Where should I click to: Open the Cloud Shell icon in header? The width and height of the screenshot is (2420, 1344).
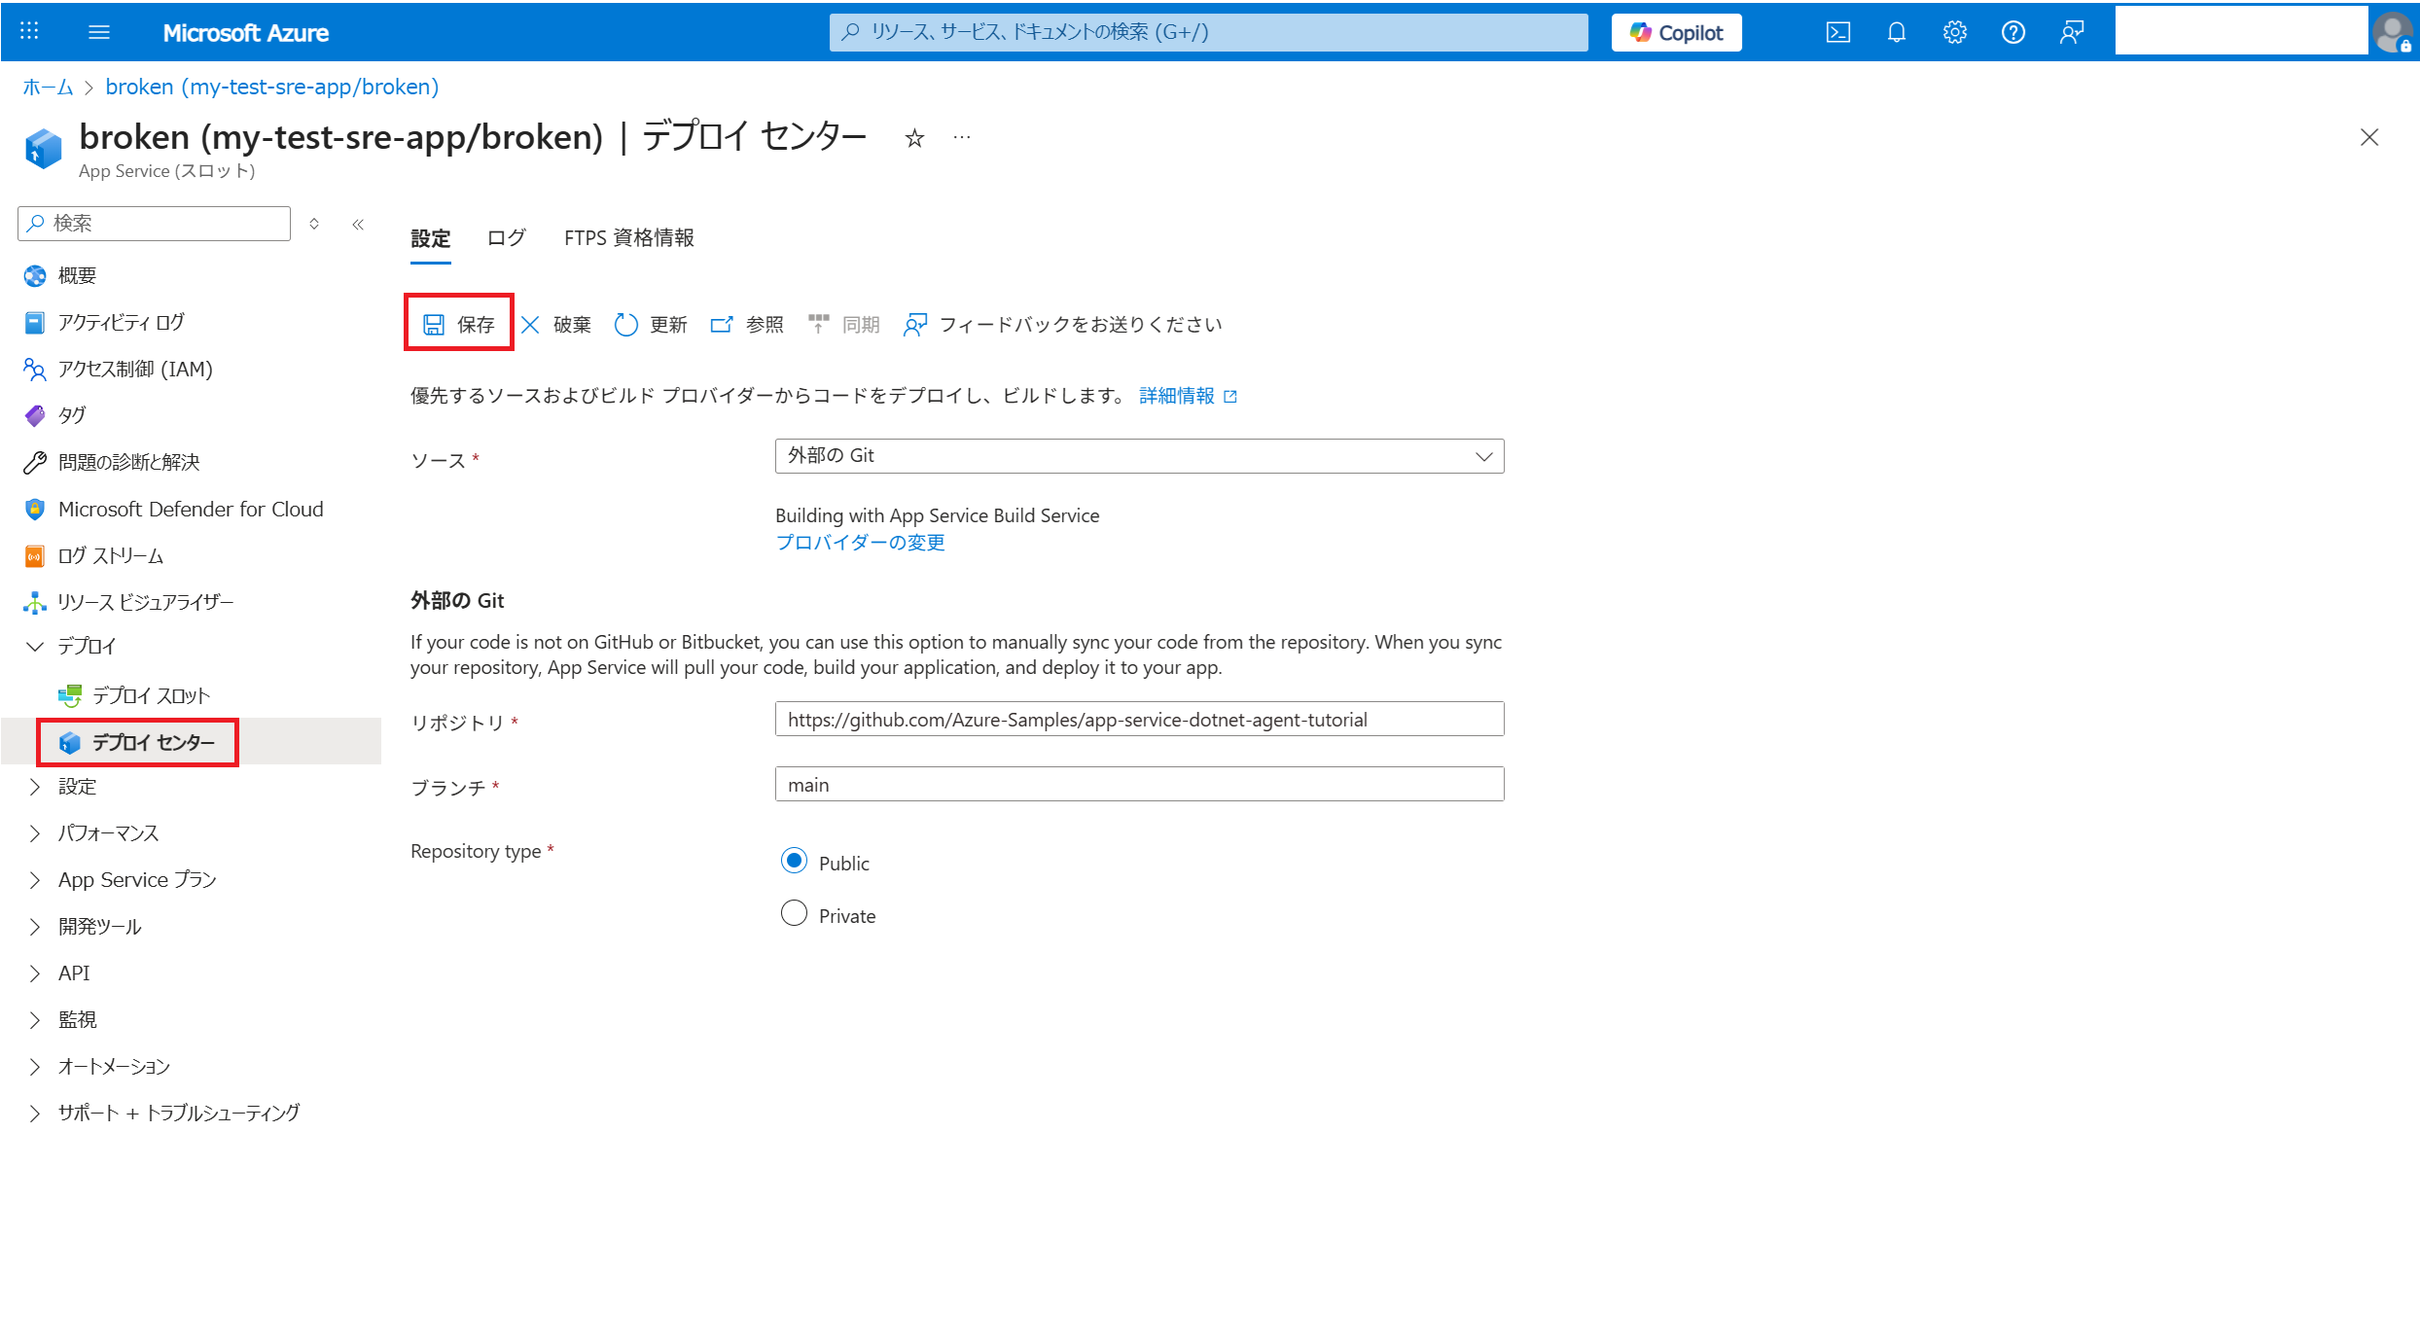pyautogui.click(x=1838, y=32)
